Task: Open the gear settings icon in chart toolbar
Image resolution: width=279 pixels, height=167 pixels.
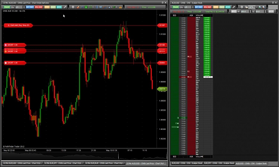Action: point(73,7)
